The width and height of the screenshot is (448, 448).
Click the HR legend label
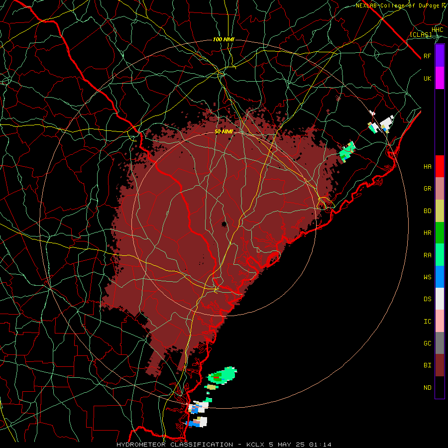[427, 233]
